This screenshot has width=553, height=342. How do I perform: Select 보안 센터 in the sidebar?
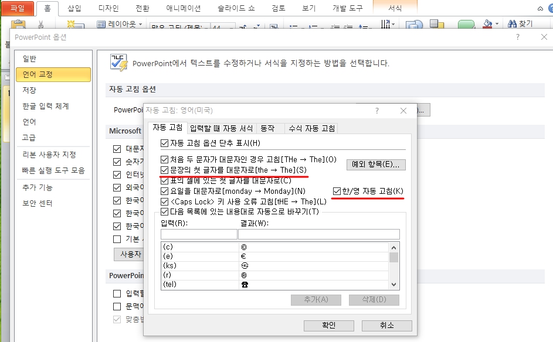53,203
